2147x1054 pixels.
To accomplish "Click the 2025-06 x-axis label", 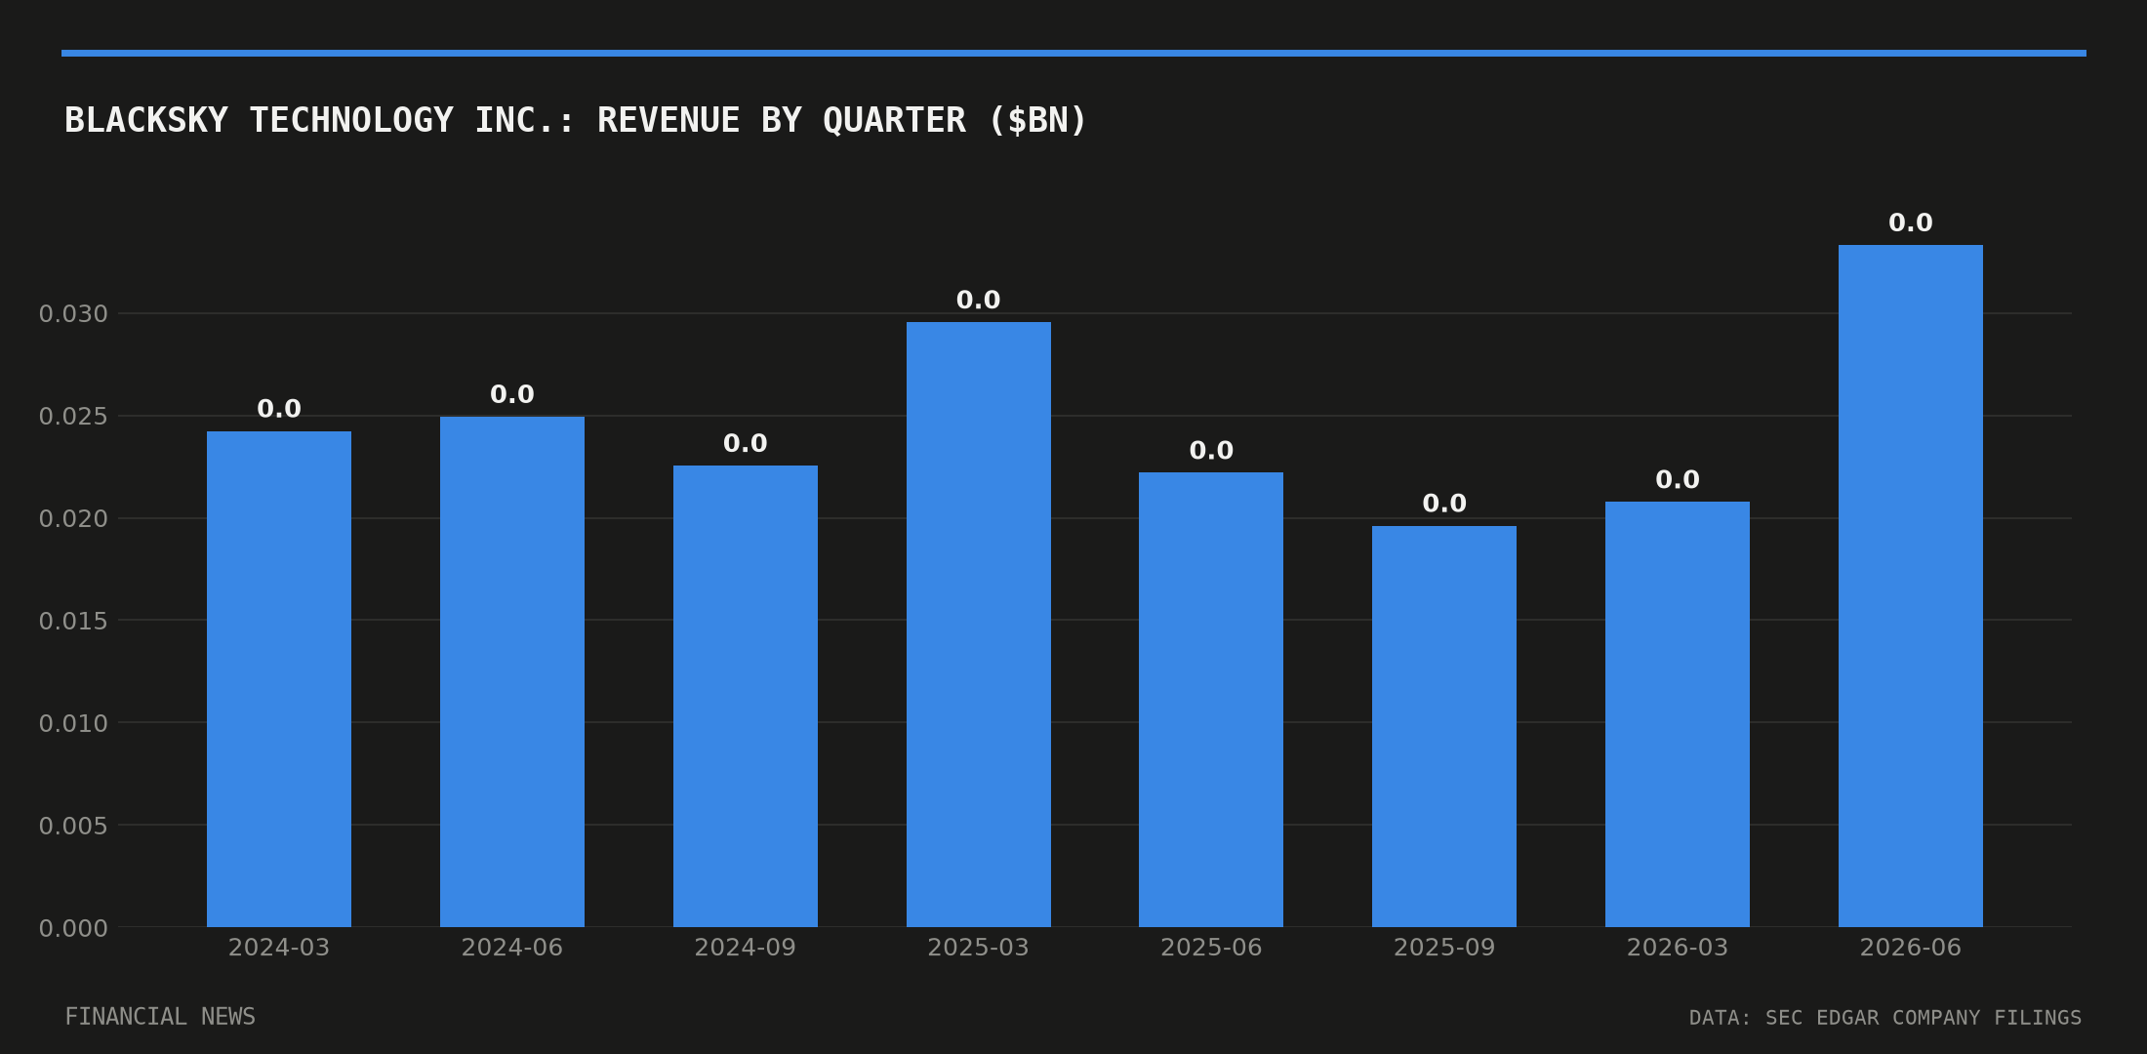I will (1211, 948).
